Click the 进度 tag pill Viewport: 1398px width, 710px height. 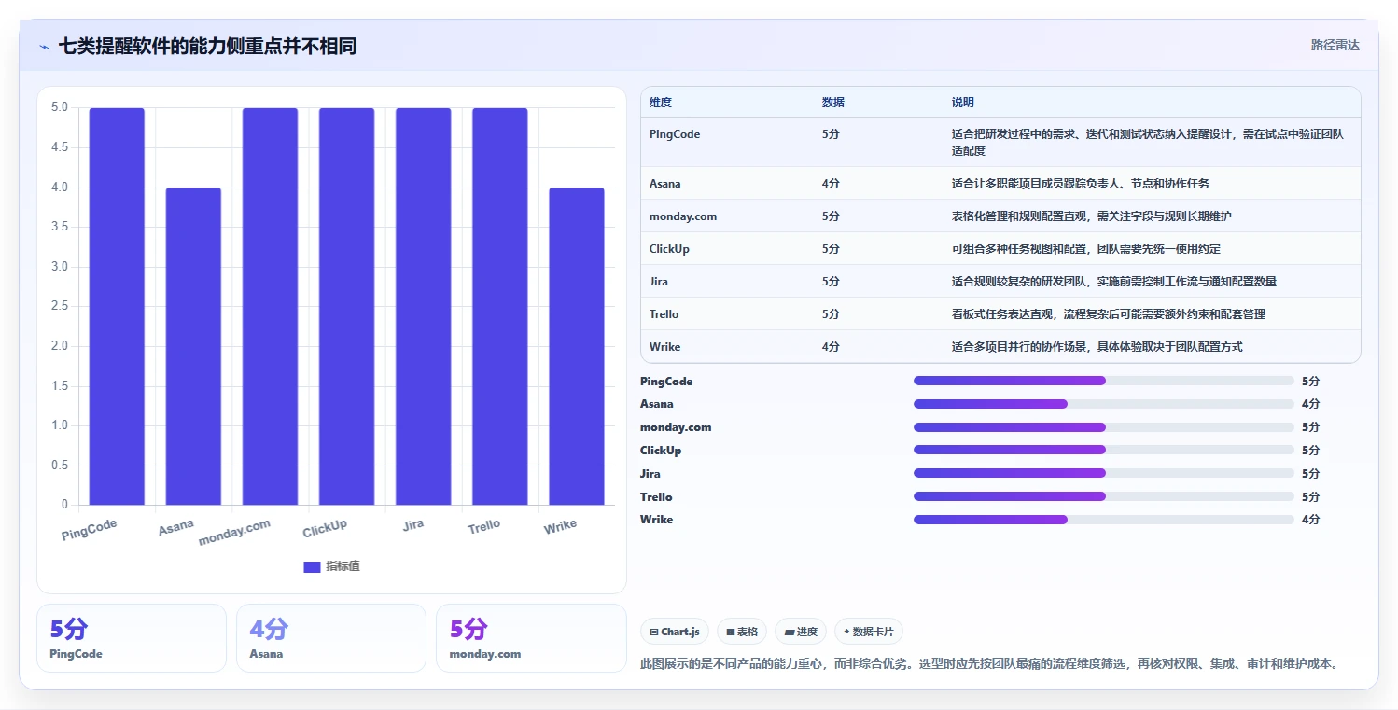pyautogui.click(x=801, y=632)
